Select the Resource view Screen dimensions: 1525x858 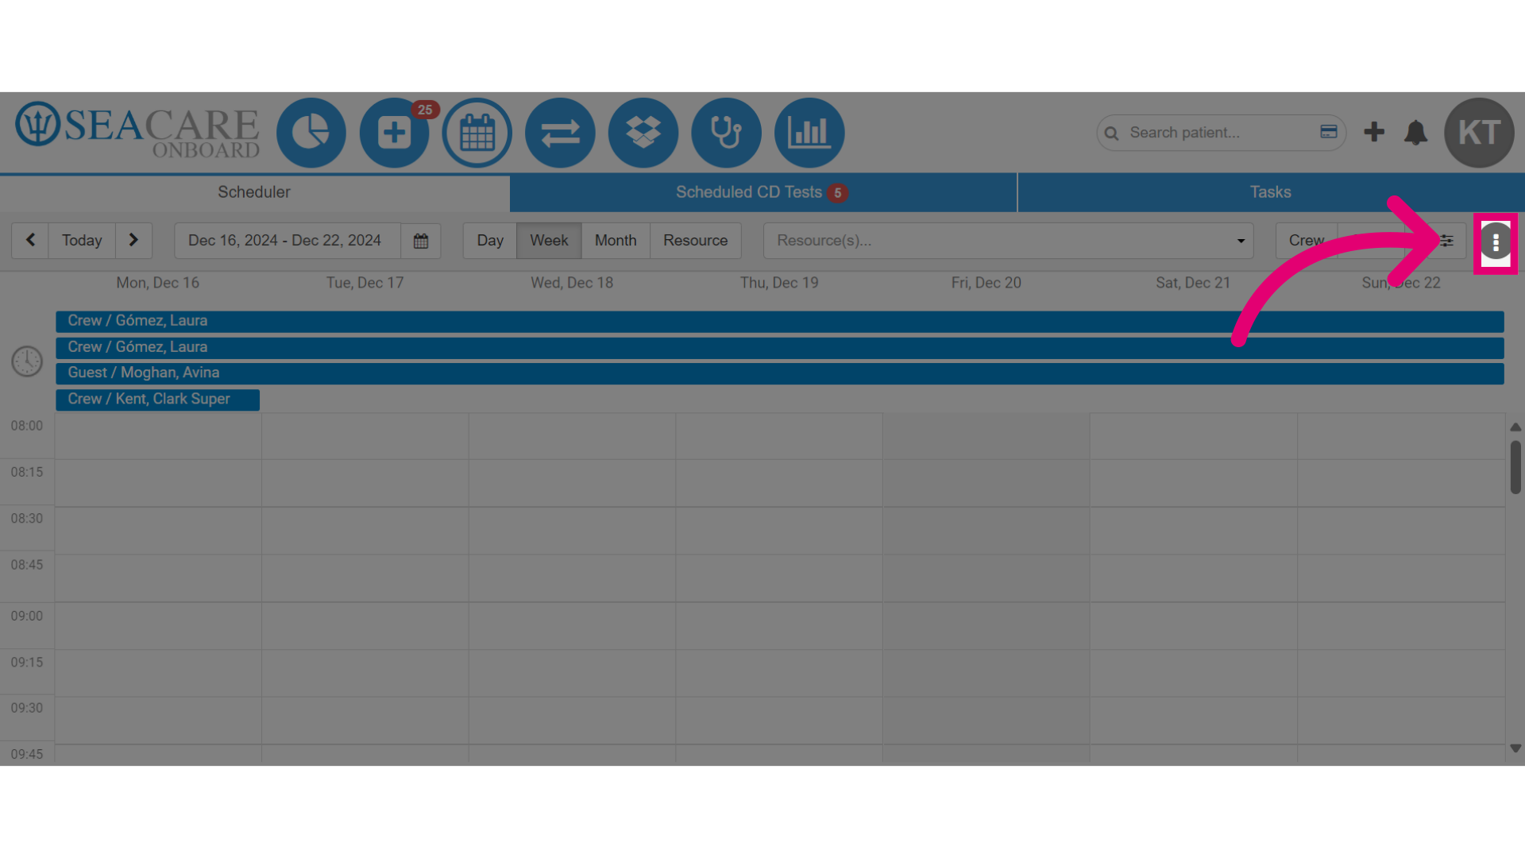(x=695, y=241)
